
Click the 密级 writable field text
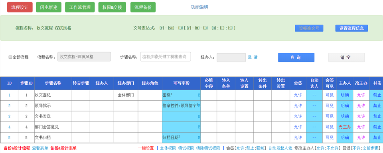pyautogui.click(x=168, y=95)
